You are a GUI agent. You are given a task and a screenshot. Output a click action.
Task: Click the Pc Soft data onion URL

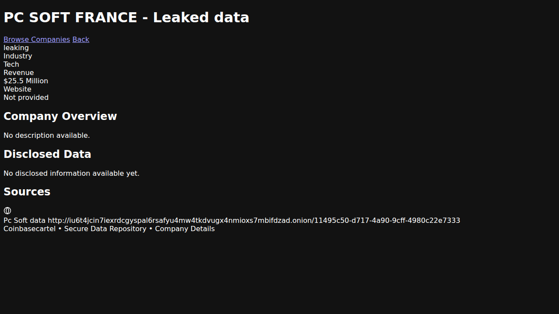pyautogui.click(x=254, y=220)
